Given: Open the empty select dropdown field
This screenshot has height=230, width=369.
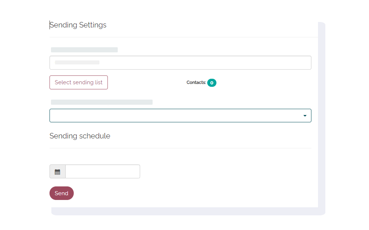Looking at the screenshot, I should pyautogui.click(x=180, y=116).
